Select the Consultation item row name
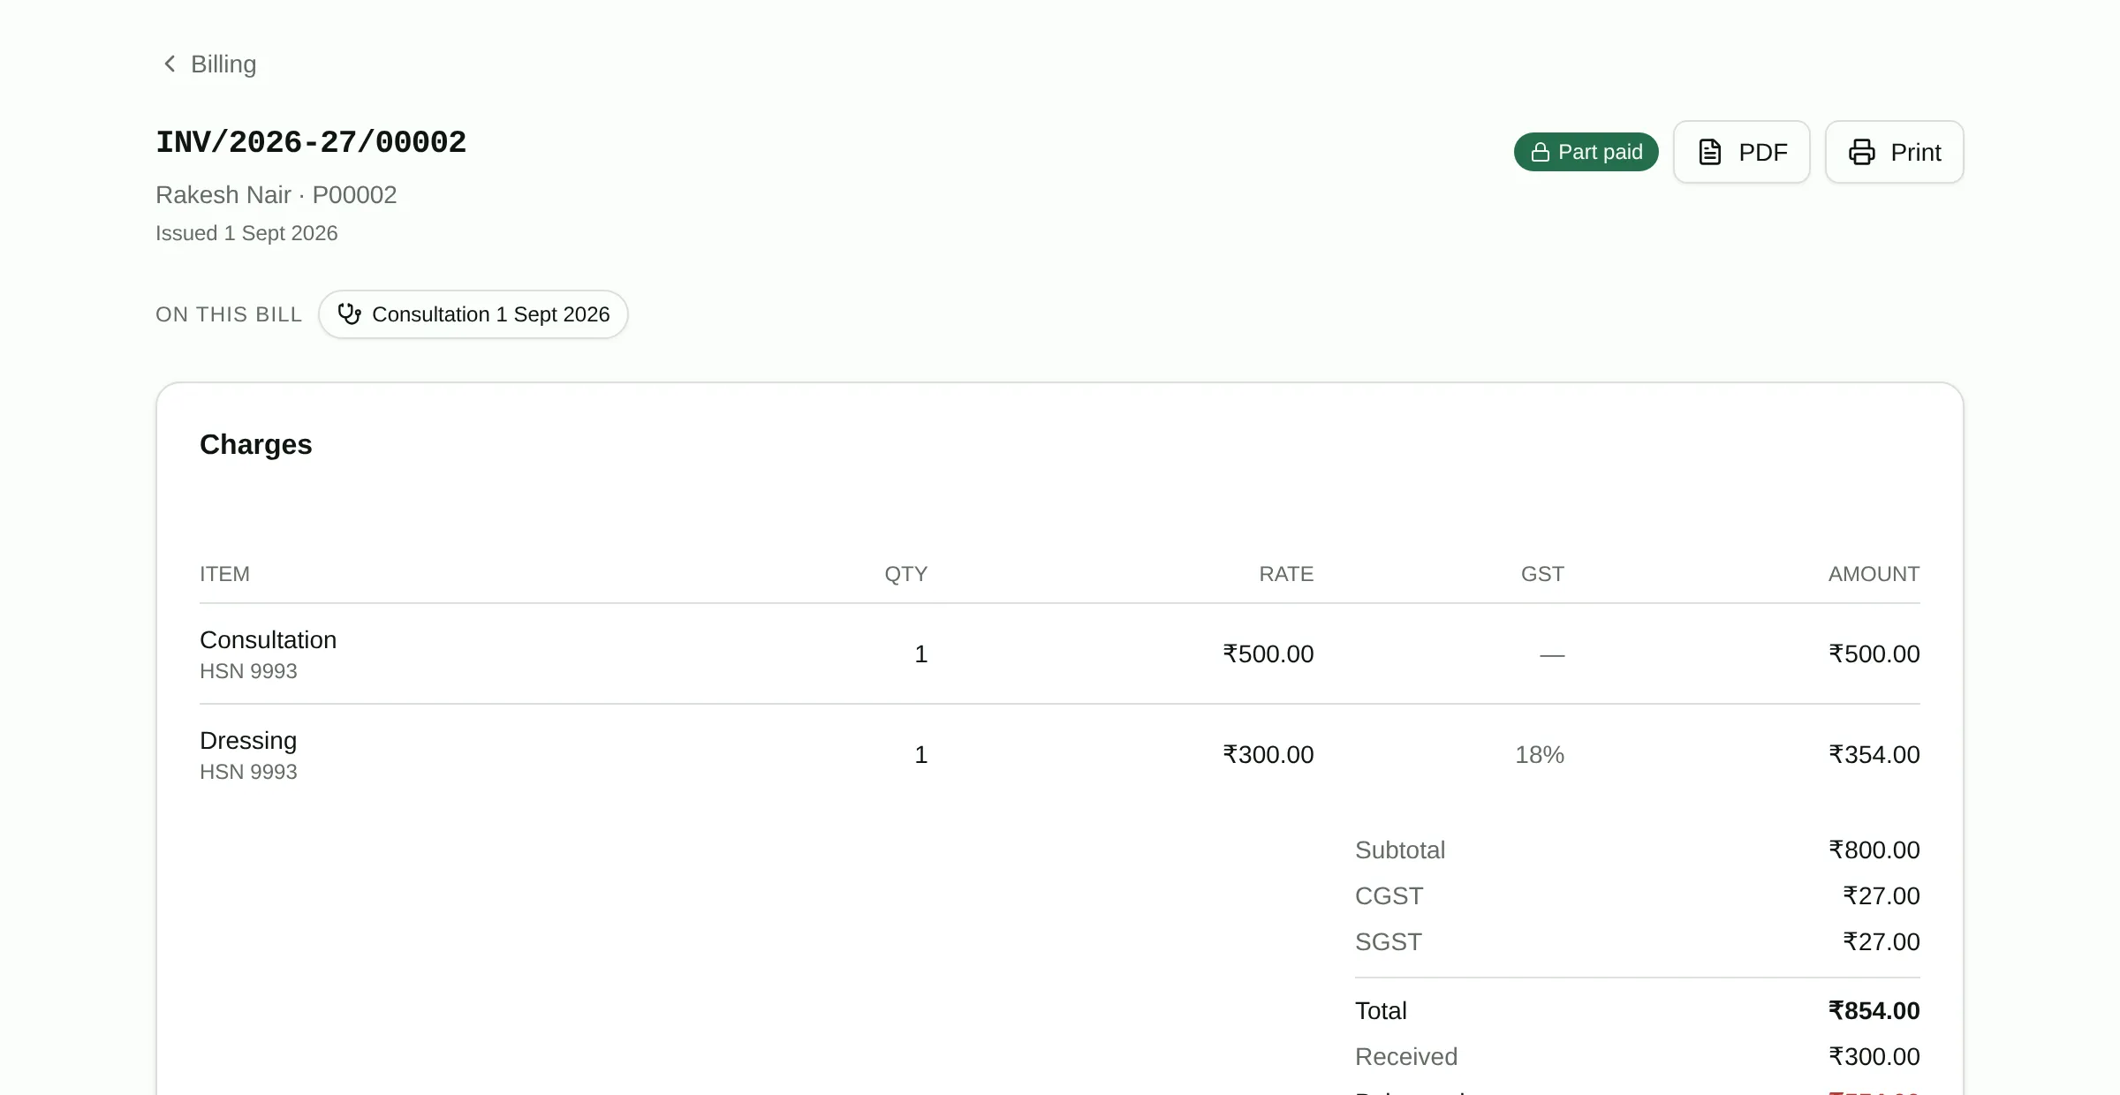The image size is (2120, 1095). click(x=268, y=640)
